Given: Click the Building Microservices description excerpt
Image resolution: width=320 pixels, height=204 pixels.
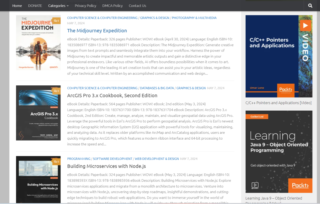Looking at the screenshot, I should (x=149, y=188).
